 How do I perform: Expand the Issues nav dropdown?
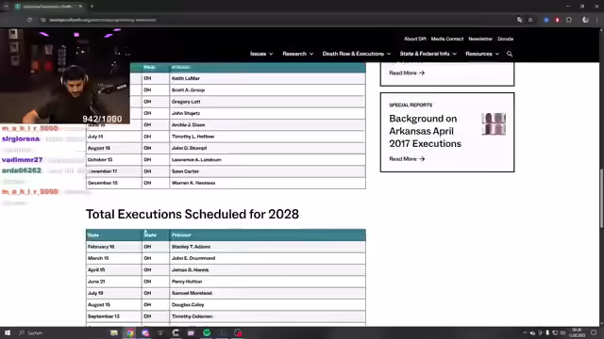(x=261, y=54)
